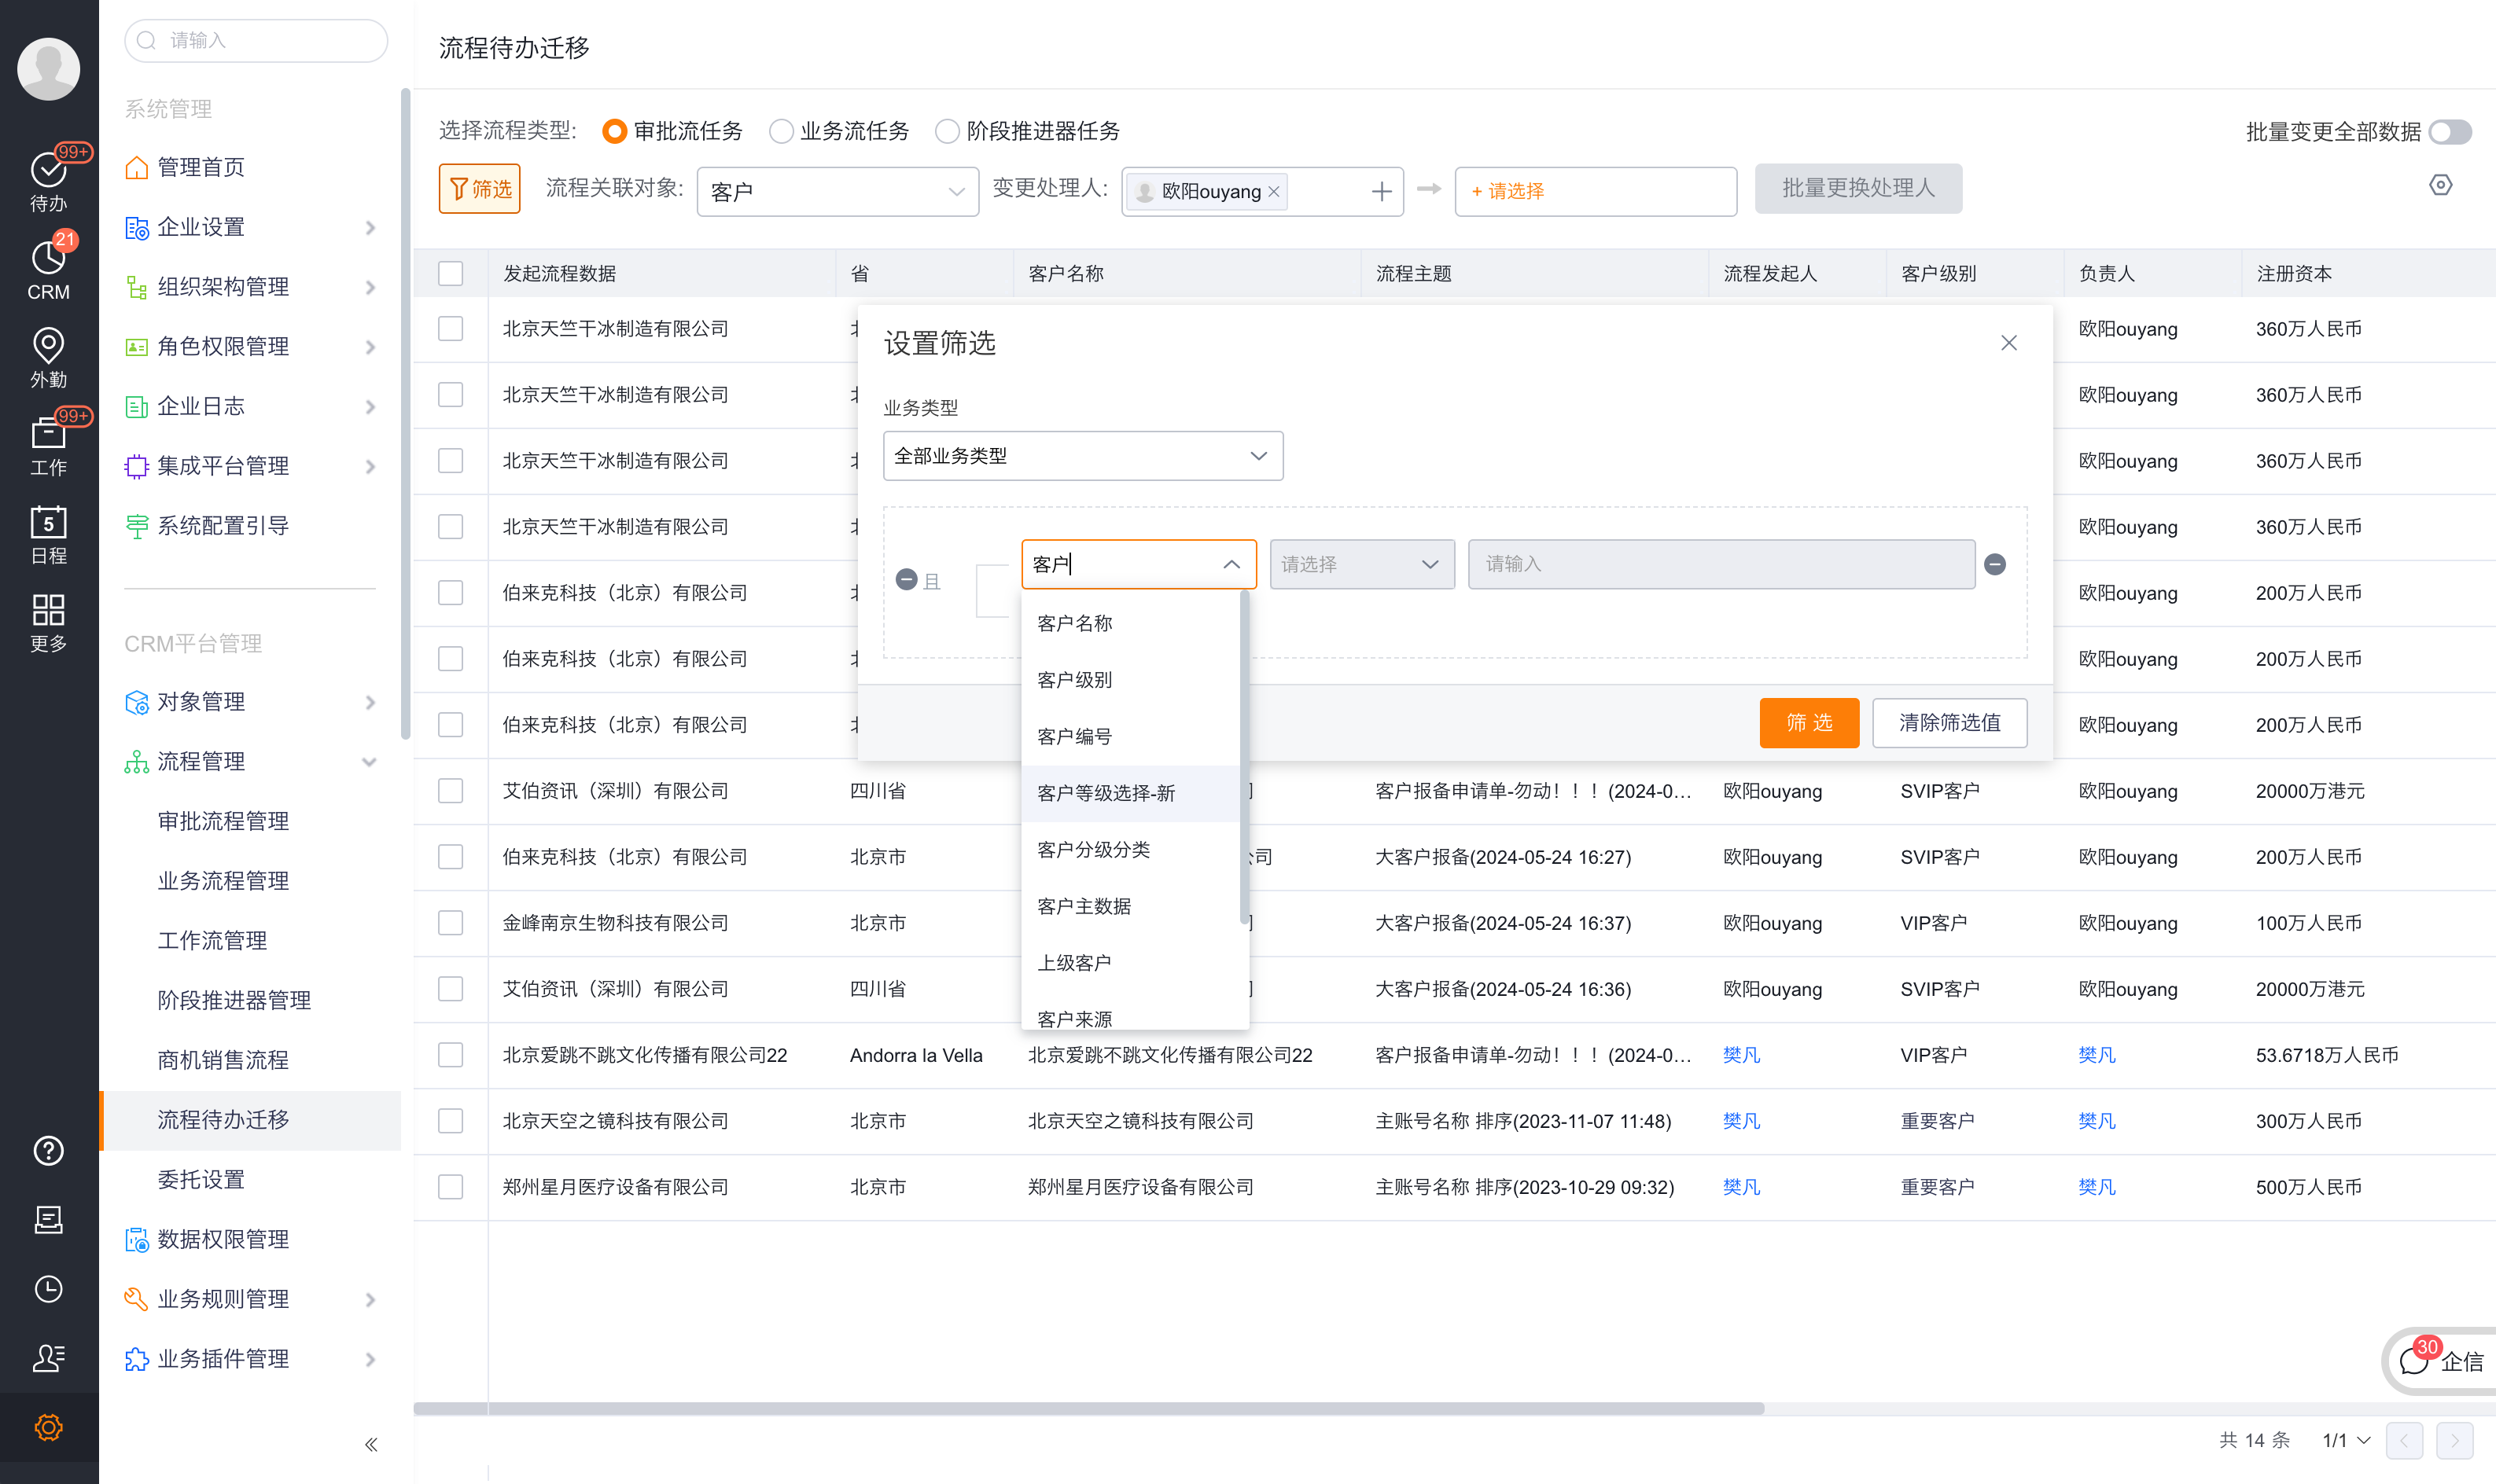Open the 外勤 field-work icon
Screen dimensions: 2496x1484
pyautogui.click(x=48, y=357)
